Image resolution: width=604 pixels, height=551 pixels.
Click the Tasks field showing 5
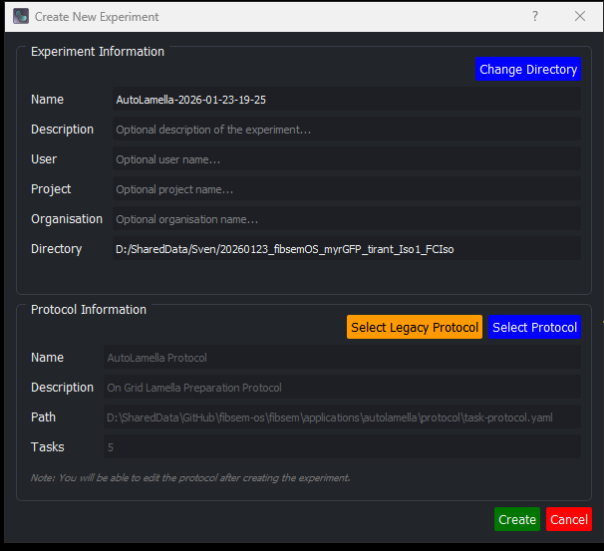pos(341,447)
